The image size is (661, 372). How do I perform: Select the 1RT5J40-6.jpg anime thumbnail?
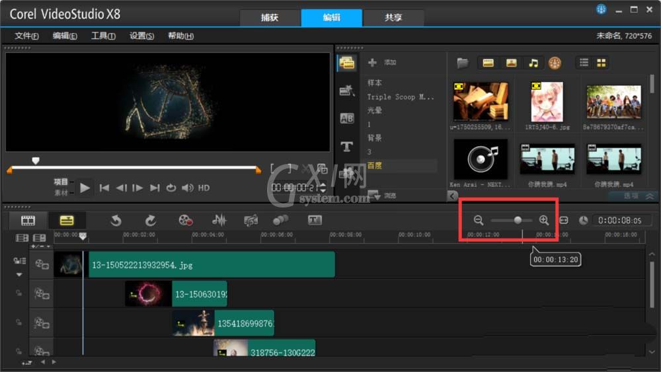coord(547,102)
